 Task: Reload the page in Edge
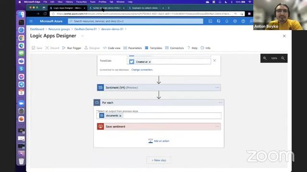point(45,14)
